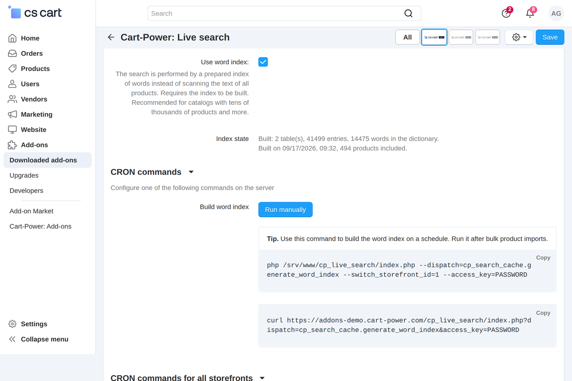Open Downloaded add-ons menu item
Screen dimensions: 572x381
[x=47, y=160]
